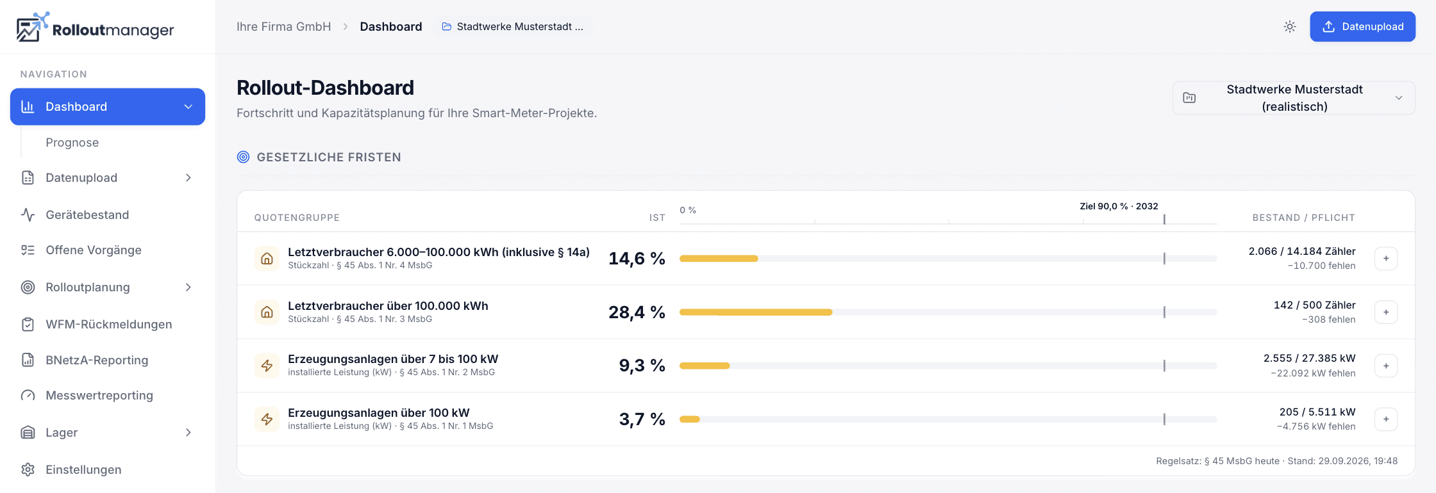Screen dimensions: 1436x493
Task: Click the 'Ziel 90,0 % · 2032' marker label
Action: 1119,206
